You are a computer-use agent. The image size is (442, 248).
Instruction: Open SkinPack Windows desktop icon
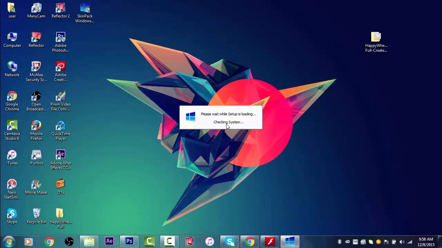pyautogui.click(x=85, y=13)
